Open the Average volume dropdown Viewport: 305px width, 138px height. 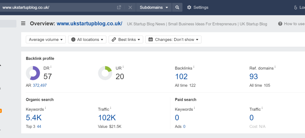click(x=46, y=39)
